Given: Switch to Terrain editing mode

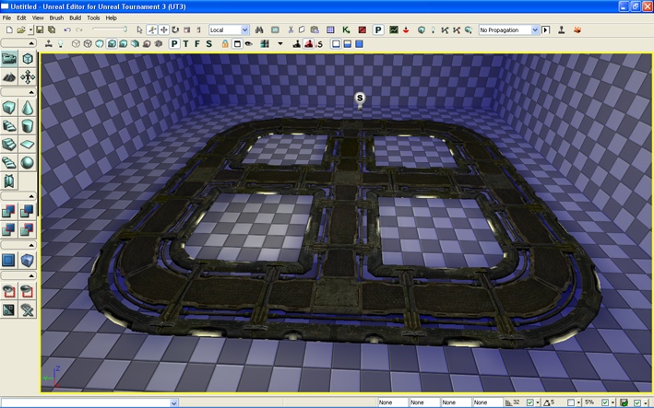Looking at the screenshot, I should 9,77.
